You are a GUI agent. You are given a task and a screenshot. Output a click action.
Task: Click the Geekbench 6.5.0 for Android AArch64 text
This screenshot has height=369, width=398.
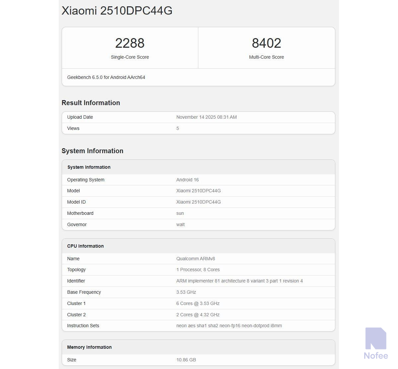[x=106, y=77]
